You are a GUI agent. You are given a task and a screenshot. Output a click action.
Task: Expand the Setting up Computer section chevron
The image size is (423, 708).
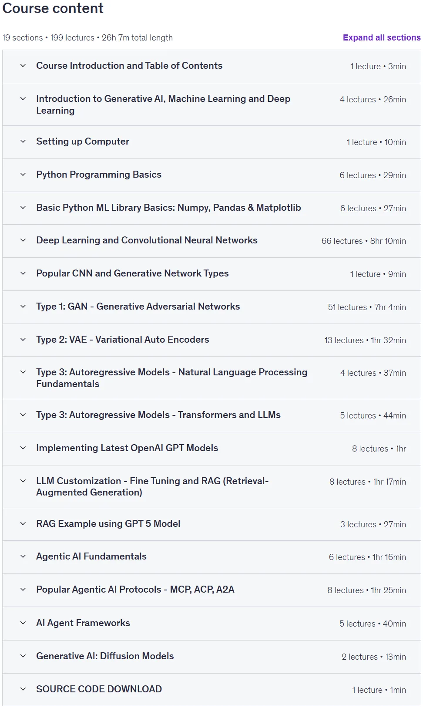[x=23, y=142]
